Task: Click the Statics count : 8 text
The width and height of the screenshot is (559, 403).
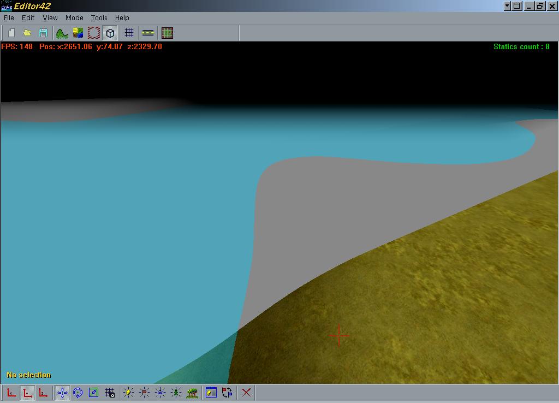Action: click(x=521, y=47)
